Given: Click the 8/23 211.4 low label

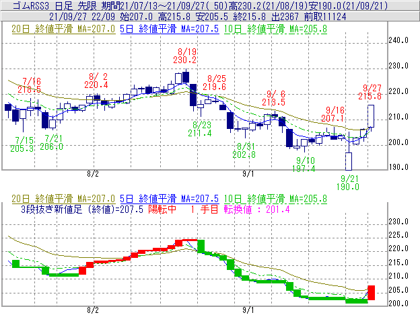Looking at the screenshot, I should pos(200,129).
